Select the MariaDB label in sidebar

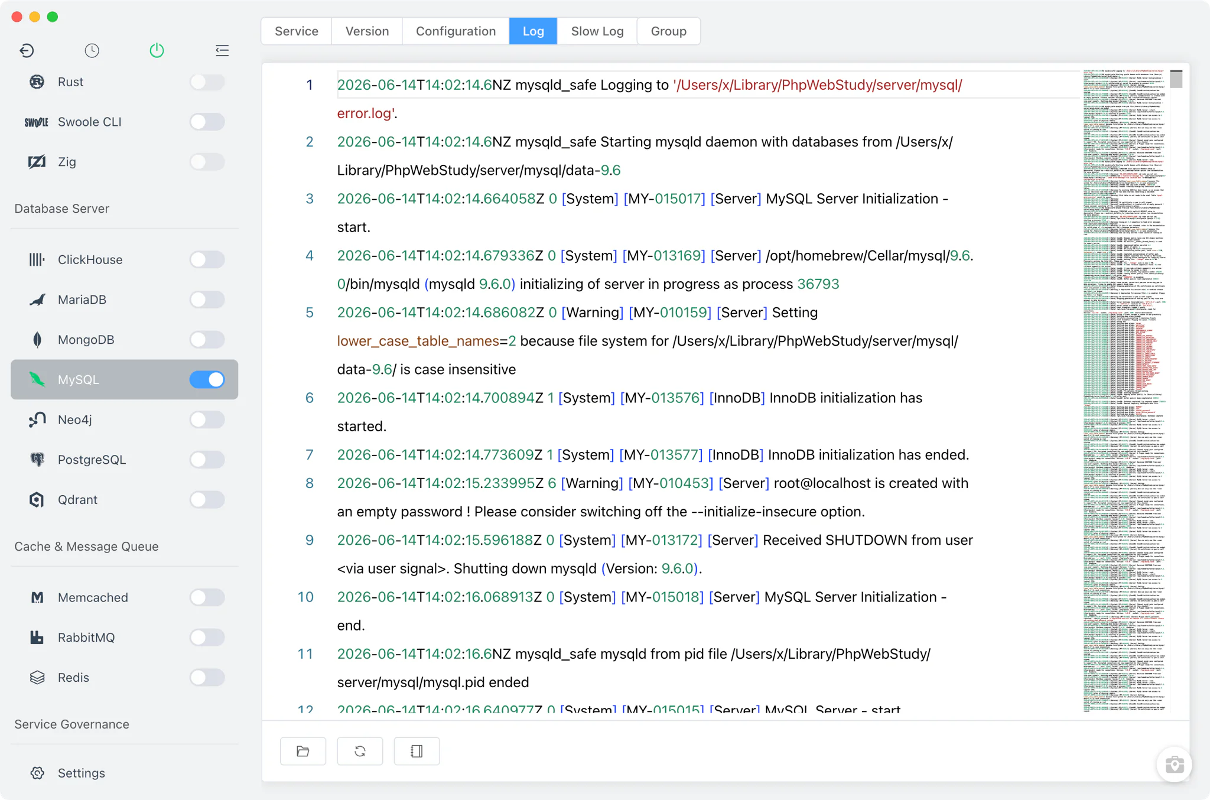point(82,300)
